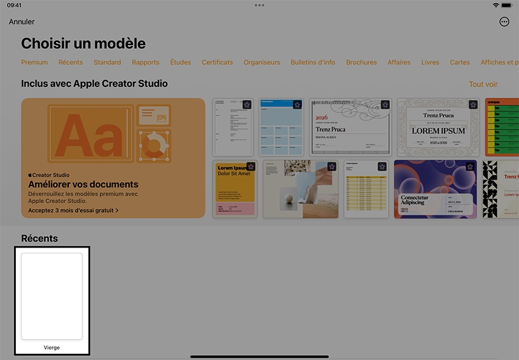This screenshot has height=360, width=519.
Task: Tap premium badge on yellow table template
Action: click(x=382, y=166)
